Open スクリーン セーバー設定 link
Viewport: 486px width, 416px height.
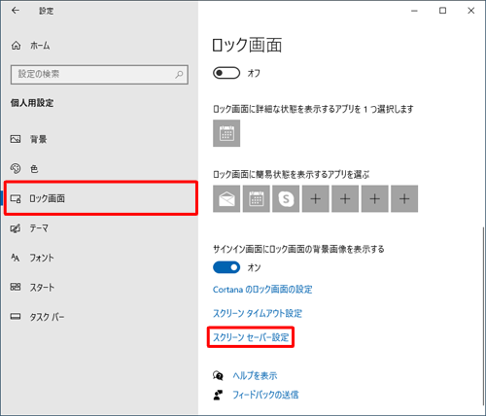pos(251,337)
